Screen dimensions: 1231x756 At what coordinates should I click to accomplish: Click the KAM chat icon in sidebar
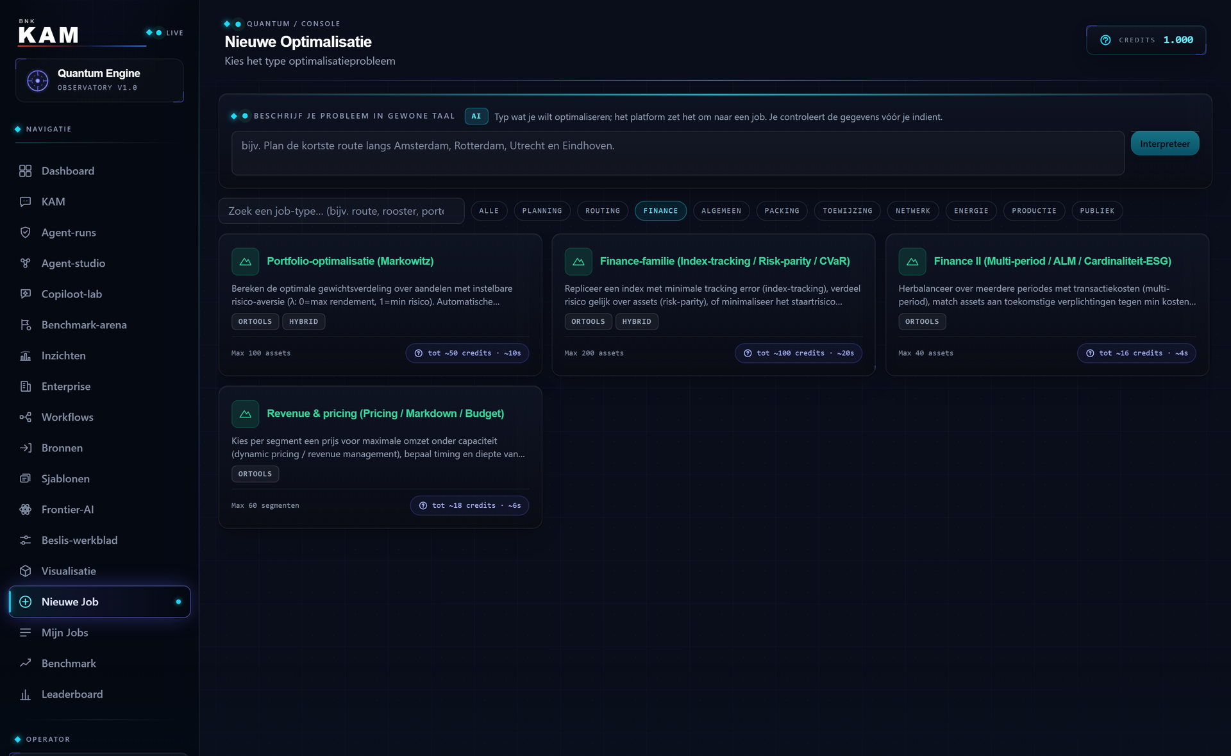[25, 201]
